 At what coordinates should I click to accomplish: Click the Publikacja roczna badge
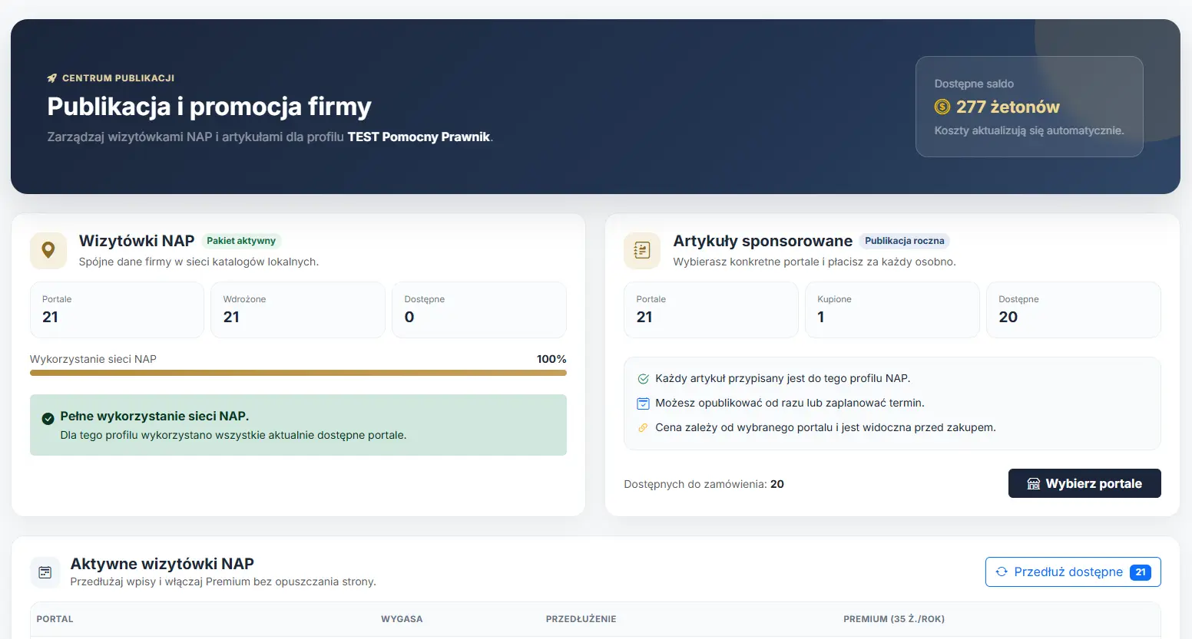pos(905,241)
